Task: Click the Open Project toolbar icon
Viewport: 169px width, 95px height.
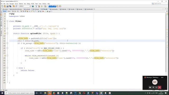Action: [x=7, y=6]
